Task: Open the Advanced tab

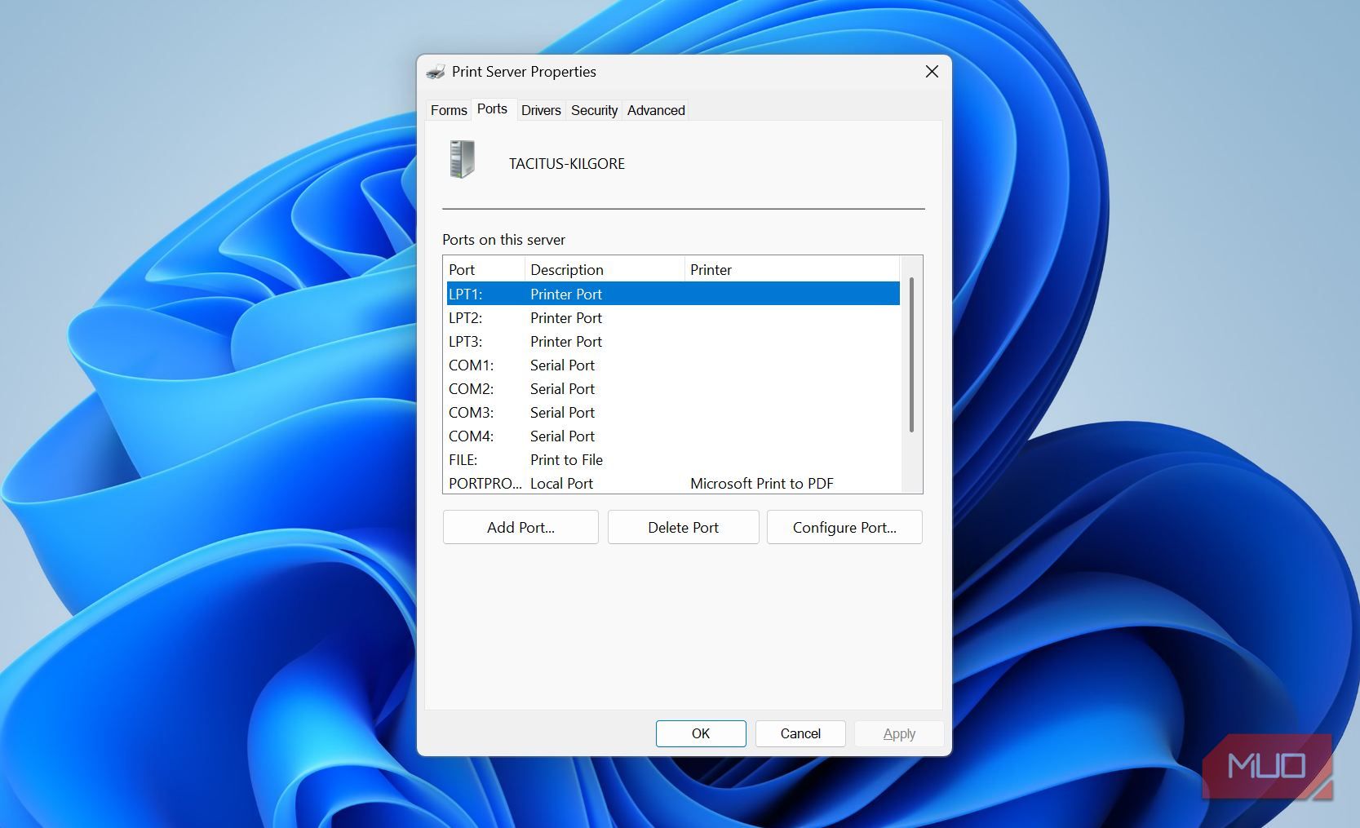Action: [x=656, y=110]
